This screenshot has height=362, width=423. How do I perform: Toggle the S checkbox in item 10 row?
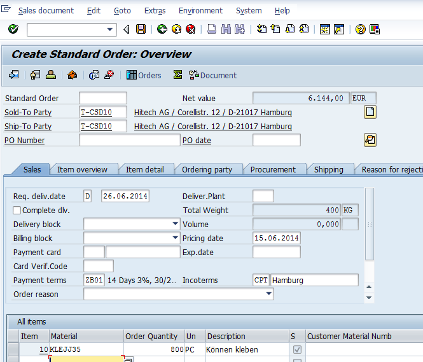[x=297, y=349]
